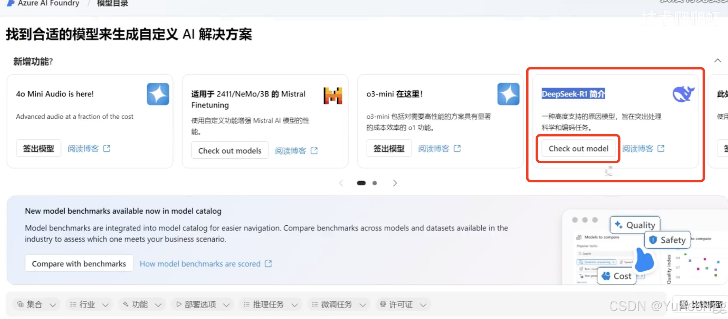Click New model benchmarks available heading
The width and height of the screenshot is (728, 319).
pyautogui.click(x=123, y=211)
